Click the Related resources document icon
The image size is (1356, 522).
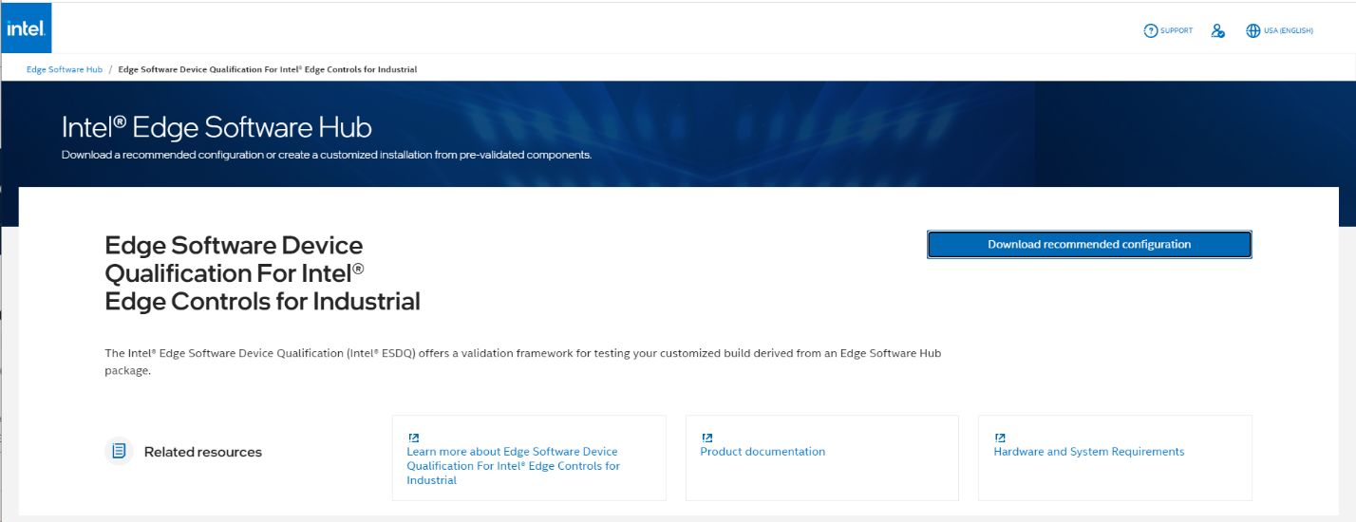click(119, 451)
